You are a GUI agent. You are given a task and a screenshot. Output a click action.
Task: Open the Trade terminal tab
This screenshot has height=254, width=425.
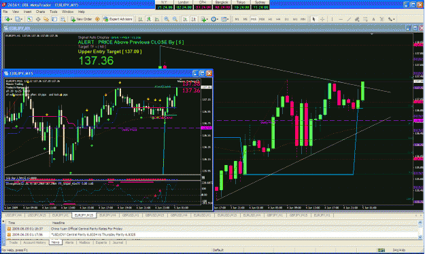click(x=14, y=242)
